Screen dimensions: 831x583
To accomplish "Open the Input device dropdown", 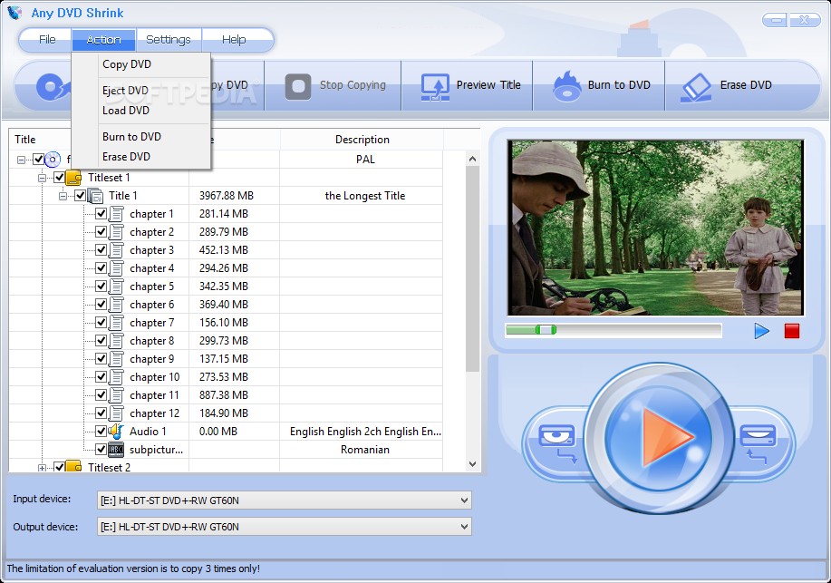I will (464, 500).
